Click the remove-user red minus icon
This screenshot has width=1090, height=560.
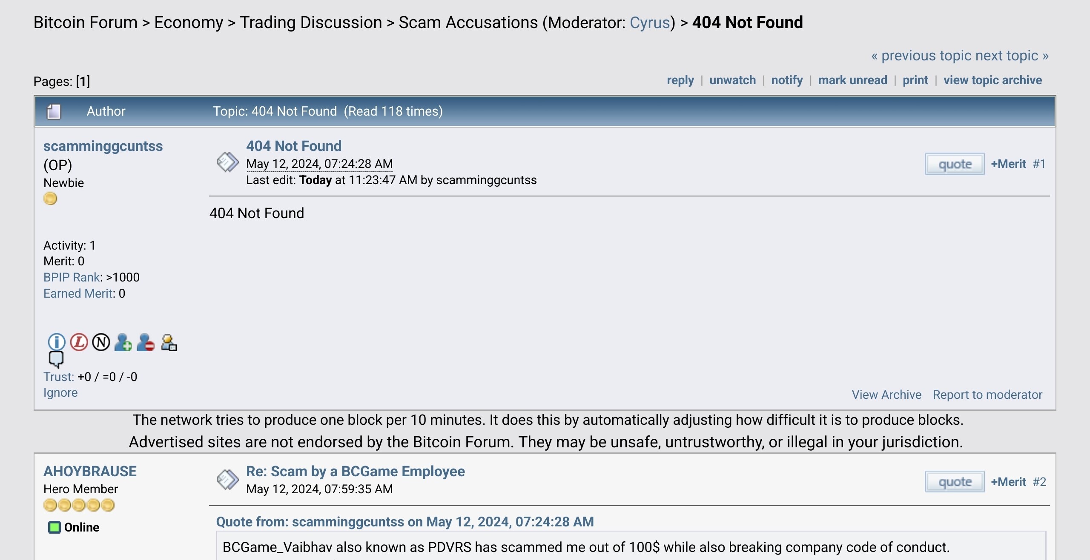pyautogui.click(x=146, y=342)
